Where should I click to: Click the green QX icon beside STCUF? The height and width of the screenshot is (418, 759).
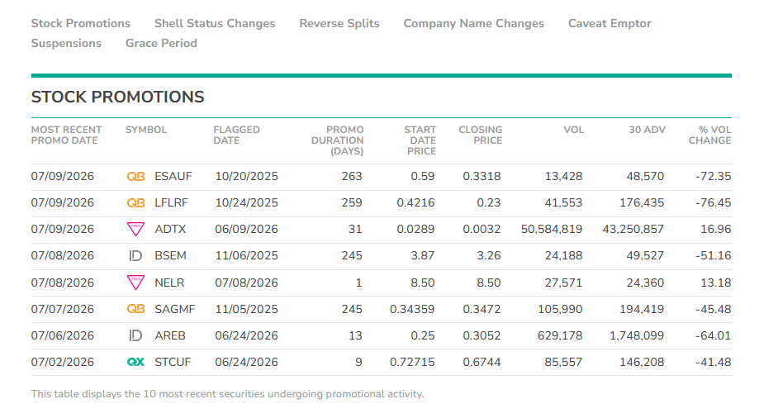coord(135,362)
